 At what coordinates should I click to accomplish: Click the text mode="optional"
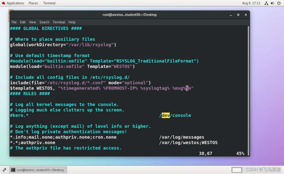pyautogui.click(x=128, y=83)
